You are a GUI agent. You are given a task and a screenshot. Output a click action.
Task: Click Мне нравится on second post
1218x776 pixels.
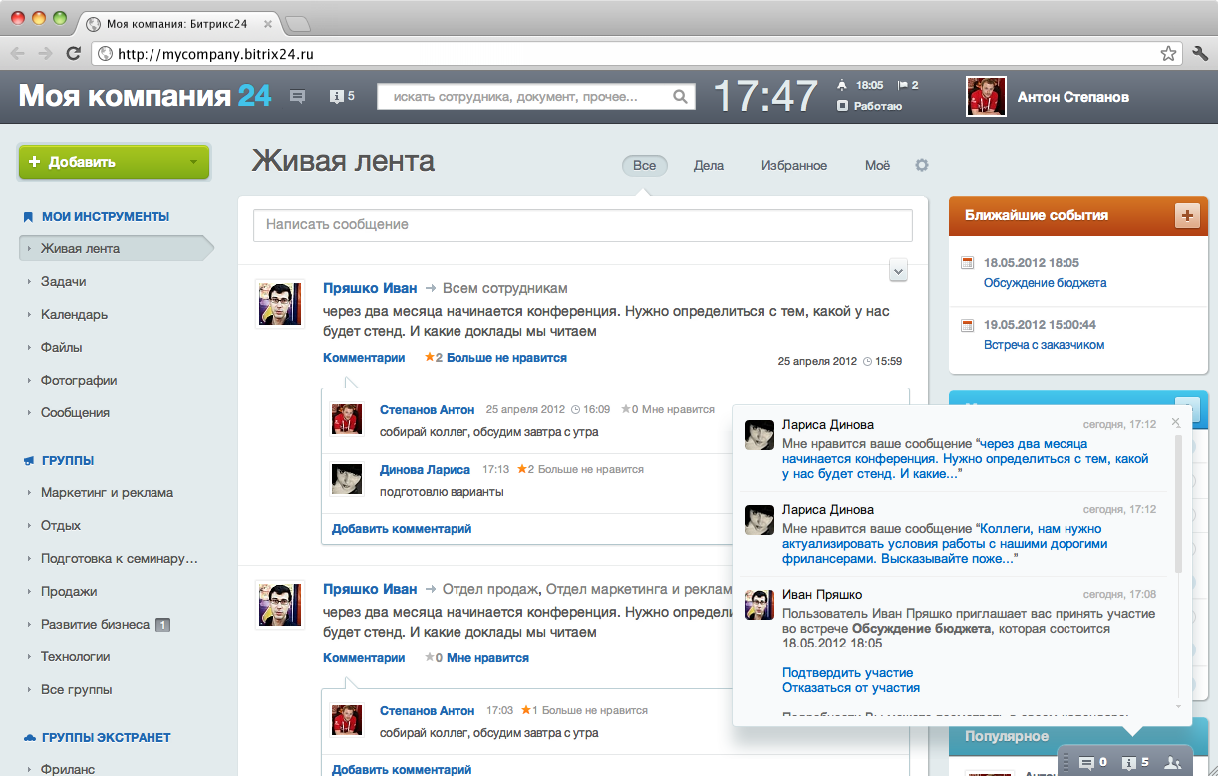pyautogui.click(x=487, y=658)
